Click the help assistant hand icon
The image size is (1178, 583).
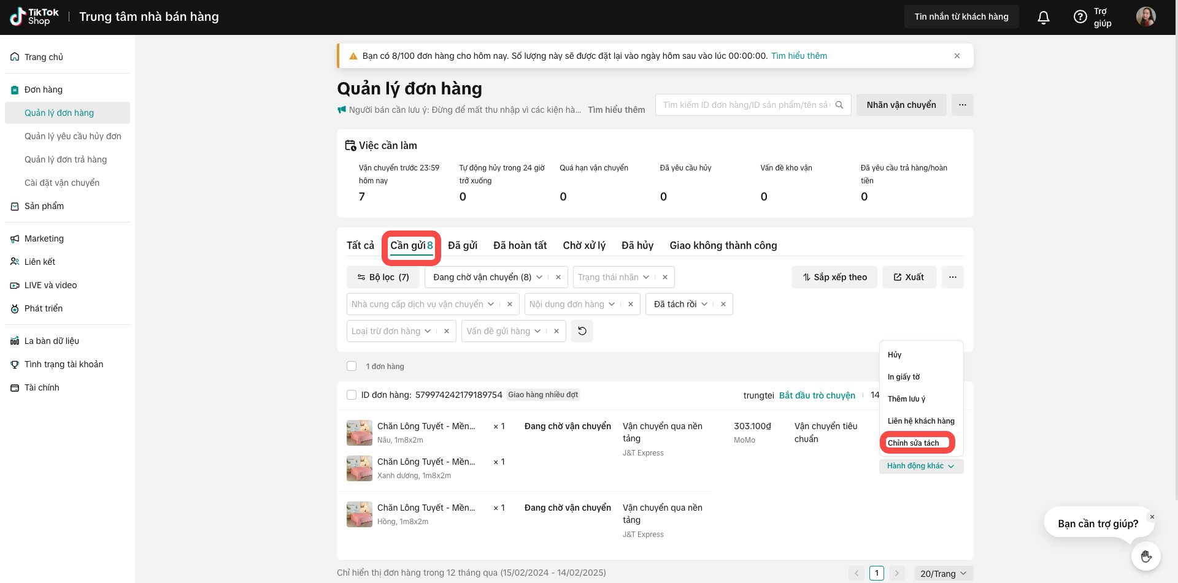1145,557
